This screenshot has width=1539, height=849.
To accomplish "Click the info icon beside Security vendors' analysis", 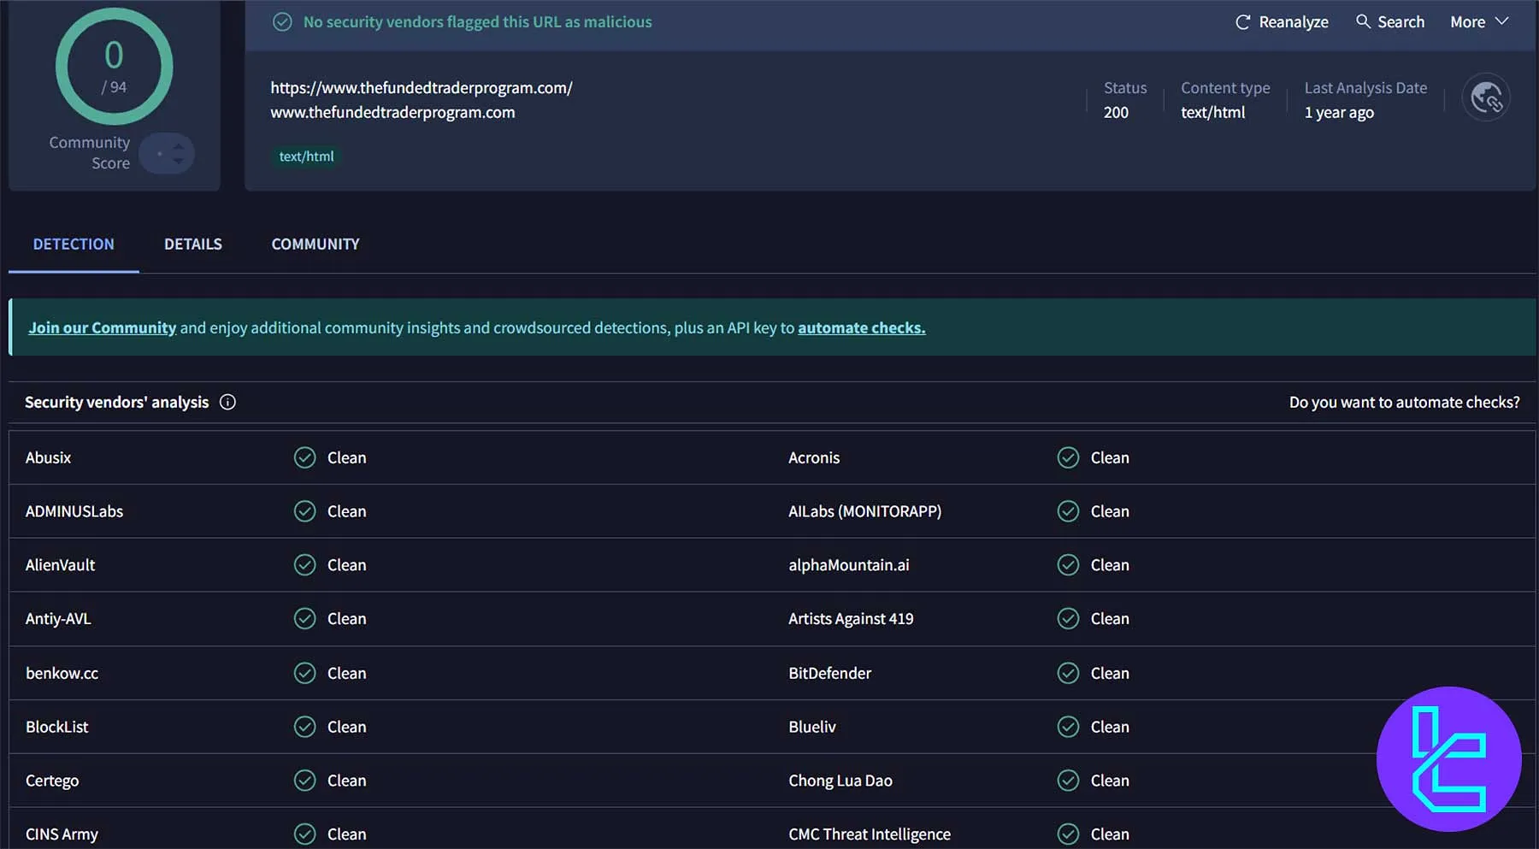I will [x=227, y=402].
